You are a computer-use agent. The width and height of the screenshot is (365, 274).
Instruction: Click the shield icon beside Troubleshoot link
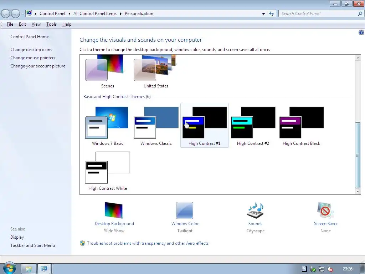[82, 243]
